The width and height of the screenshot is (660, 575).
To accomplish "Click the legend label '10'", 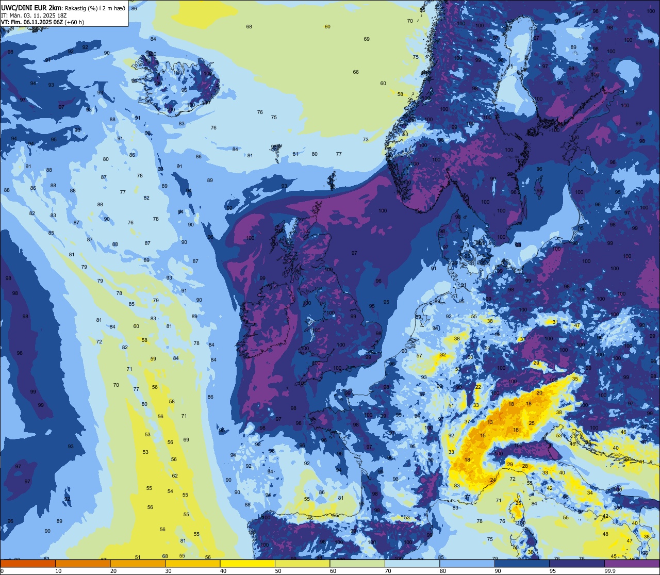I will 59,571.
